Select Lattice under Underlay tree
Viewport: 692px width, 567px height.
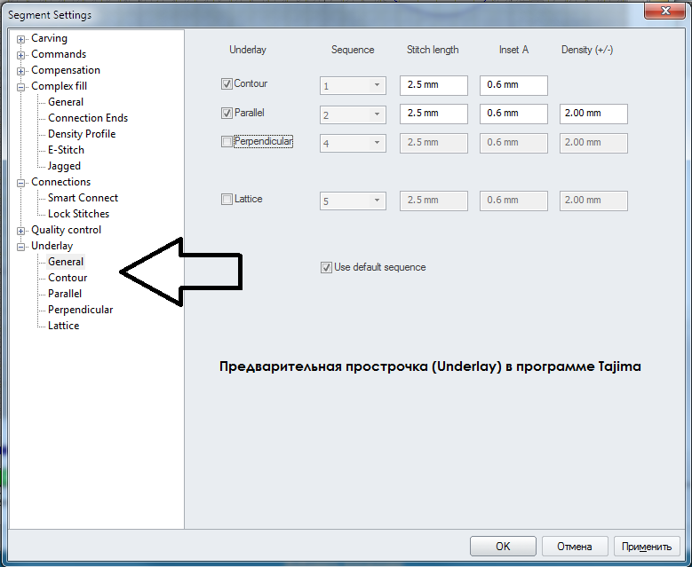click(x=64, y=326)
